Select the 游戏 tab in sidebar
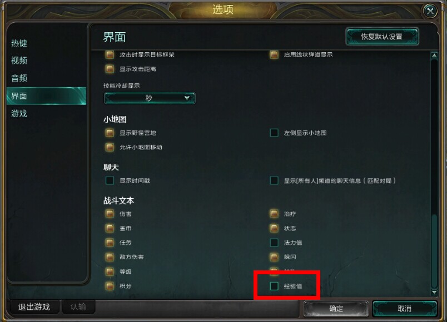Screen dimensions: 447x322 click(x=19, y=113)
